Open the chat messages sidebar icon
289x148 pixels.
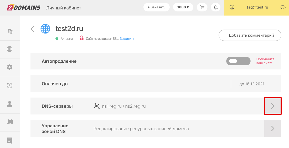(x=10, y=140)
